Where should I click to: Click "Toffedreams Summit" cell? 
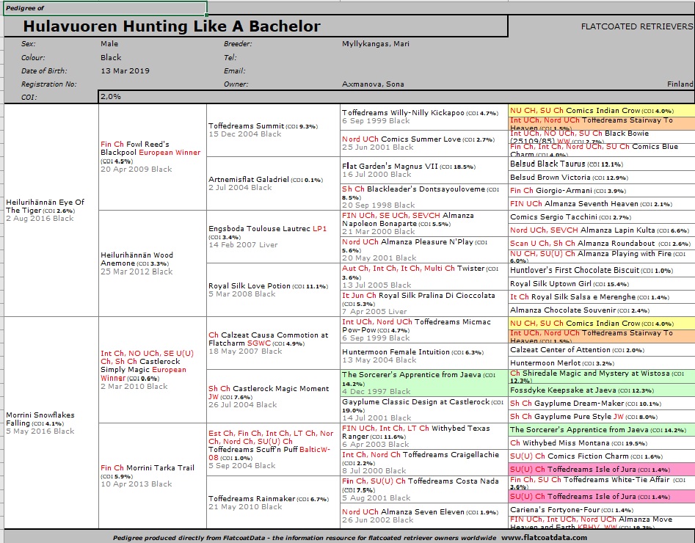pos(273,131)
